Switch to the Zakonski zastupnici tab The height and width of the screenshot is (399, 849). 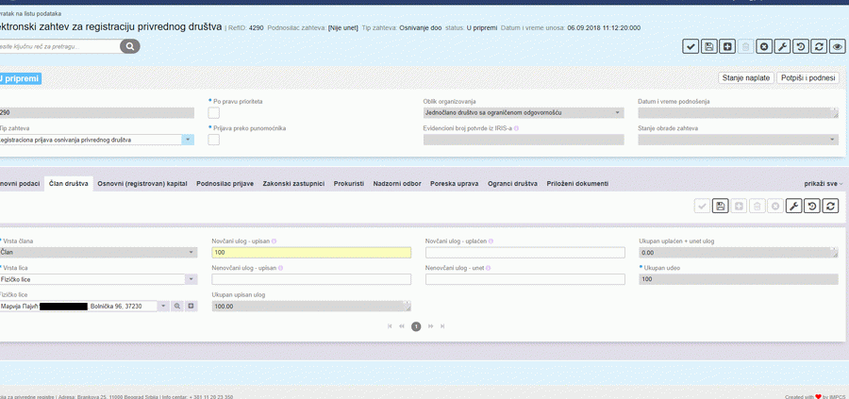(293, 183)
